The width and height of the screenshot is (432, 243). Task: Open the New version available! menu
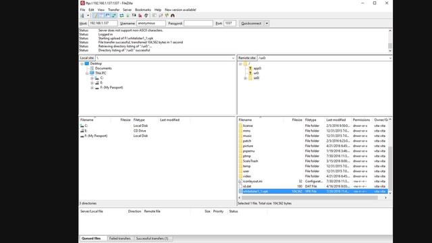coord(180,9)
